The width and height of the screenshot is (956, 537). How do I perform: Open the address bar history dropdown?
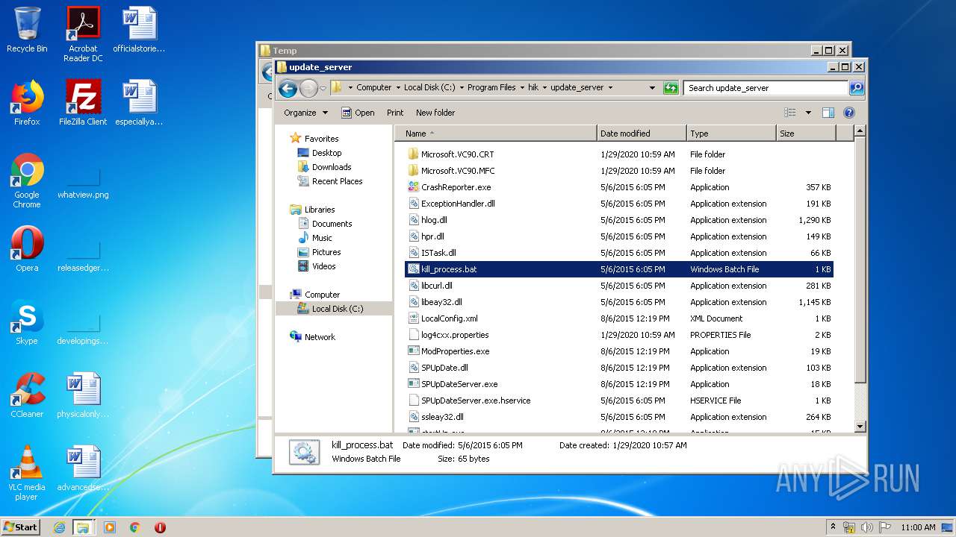coord(652,87)
